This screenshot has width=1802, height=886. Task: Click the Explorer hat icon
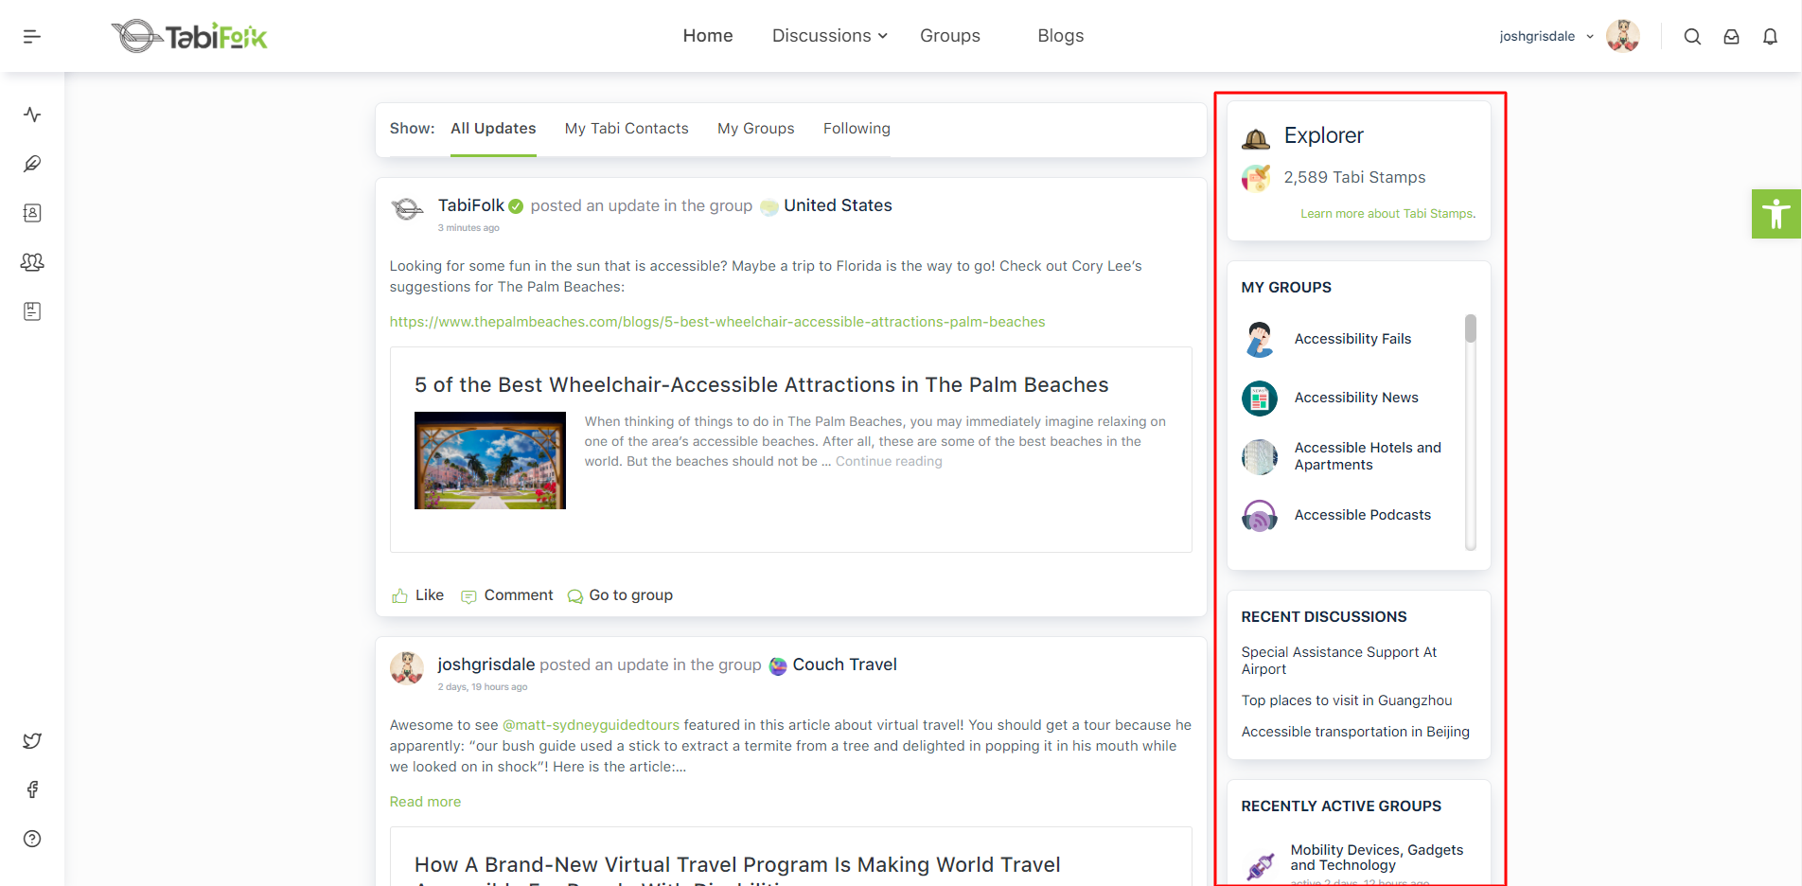pyautogui.click(x=1256, y=139)
